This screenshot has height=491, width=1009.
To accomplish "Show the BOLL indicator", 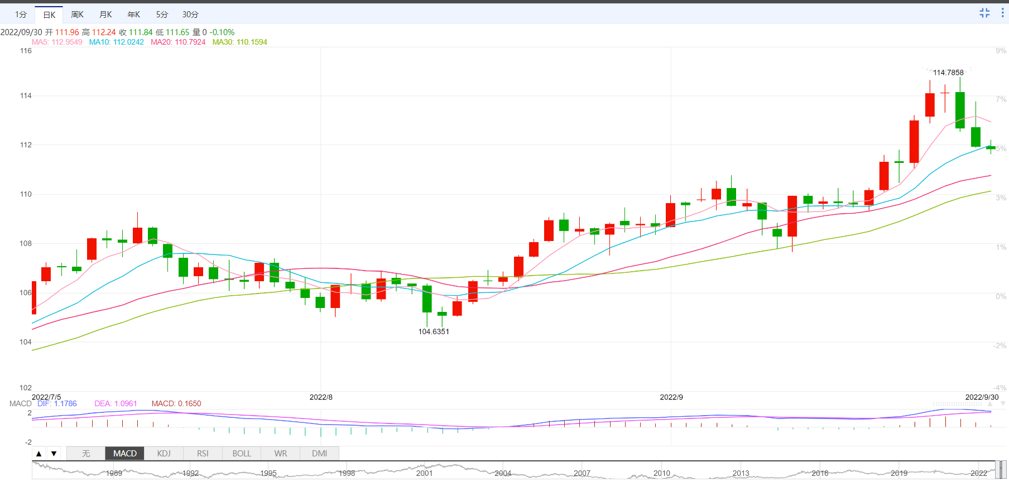I will (242, 454).
